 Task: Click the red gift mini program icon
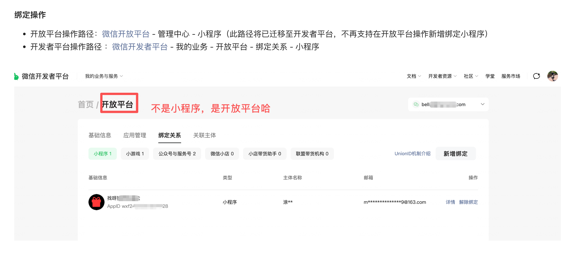click(97, 202)
